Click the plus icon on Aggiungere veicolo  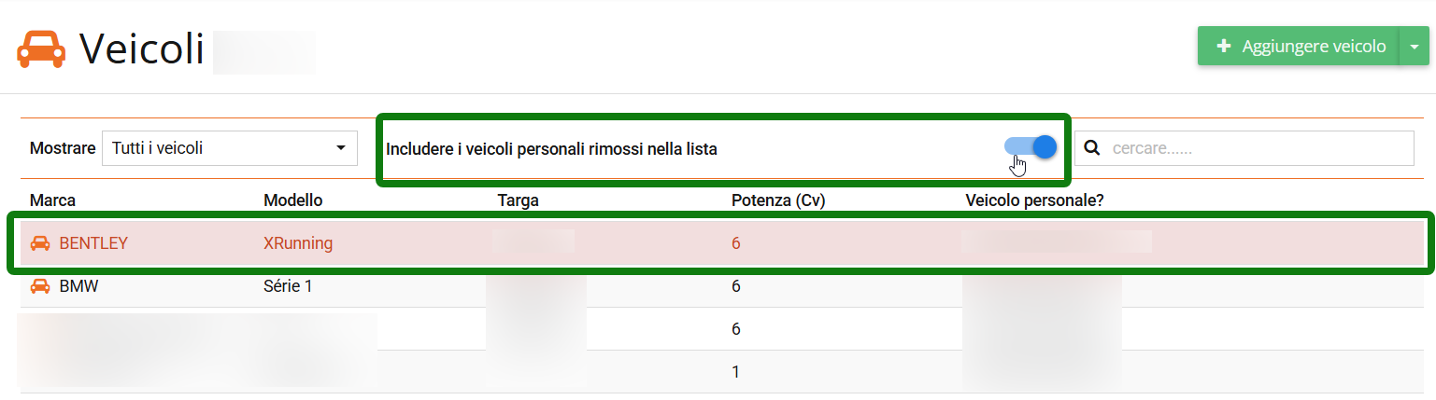click(1224, 46)
